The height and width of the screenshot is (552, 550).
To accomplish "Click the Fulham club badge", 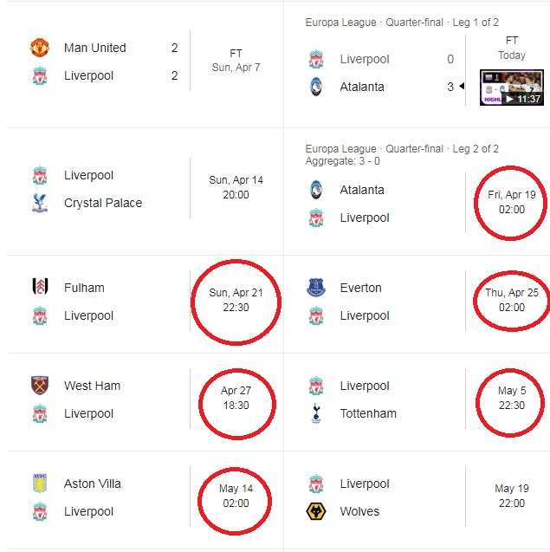I will tap(40, 288).
